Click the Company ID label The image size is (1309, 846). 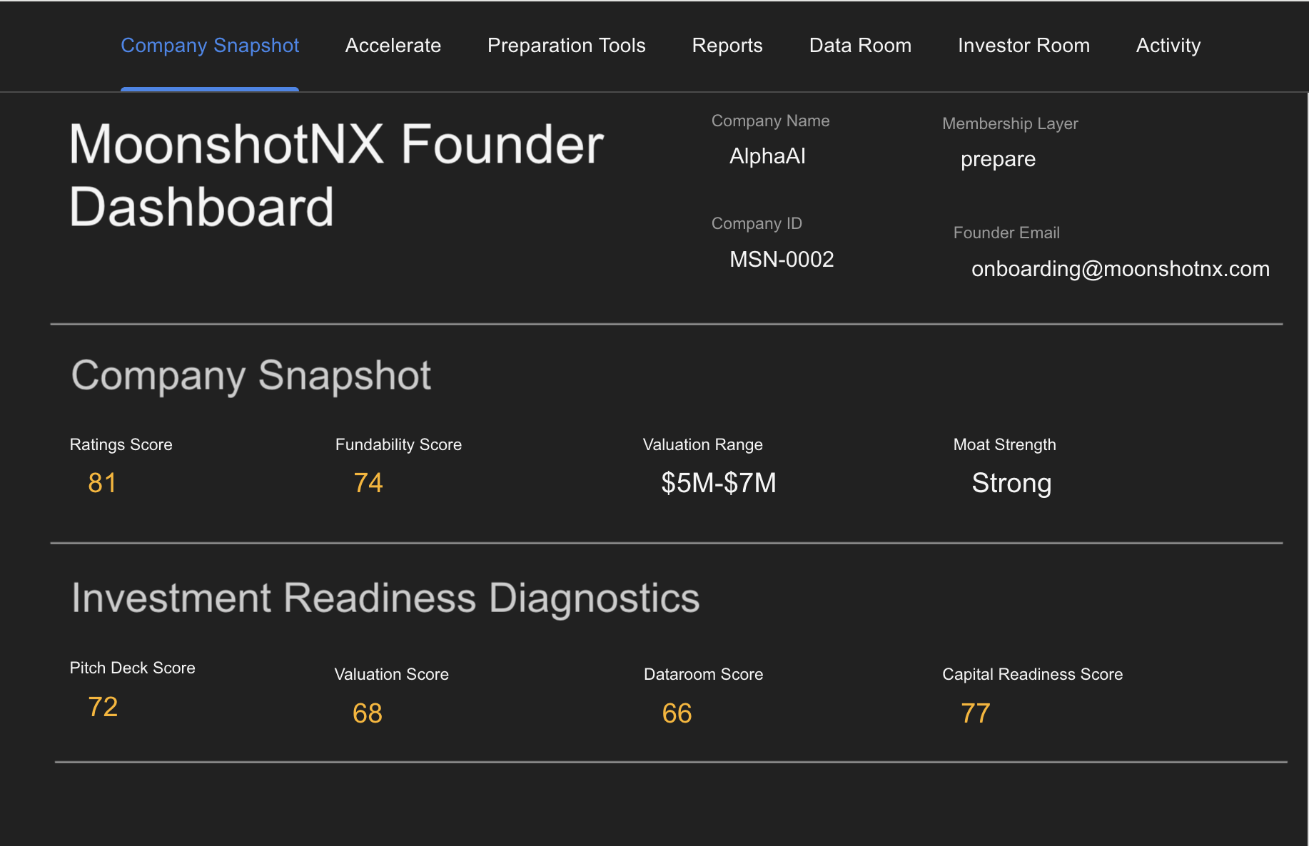pyautogui.click(x=757, y=223)
